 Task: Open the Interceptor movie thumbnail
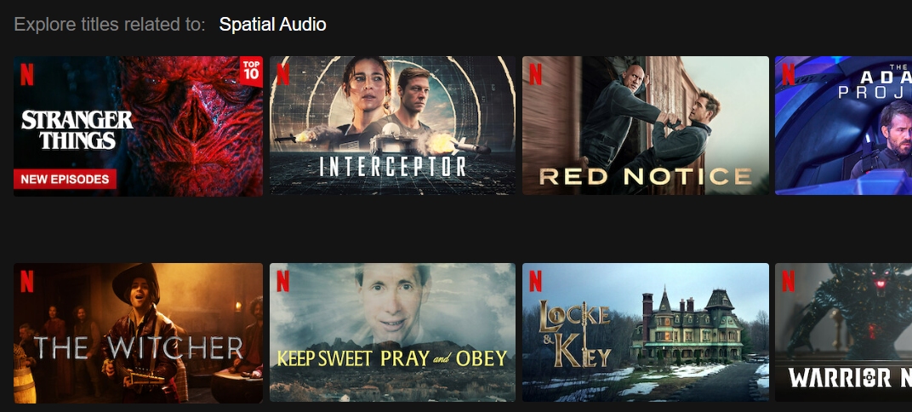click(x=392, y=126)
